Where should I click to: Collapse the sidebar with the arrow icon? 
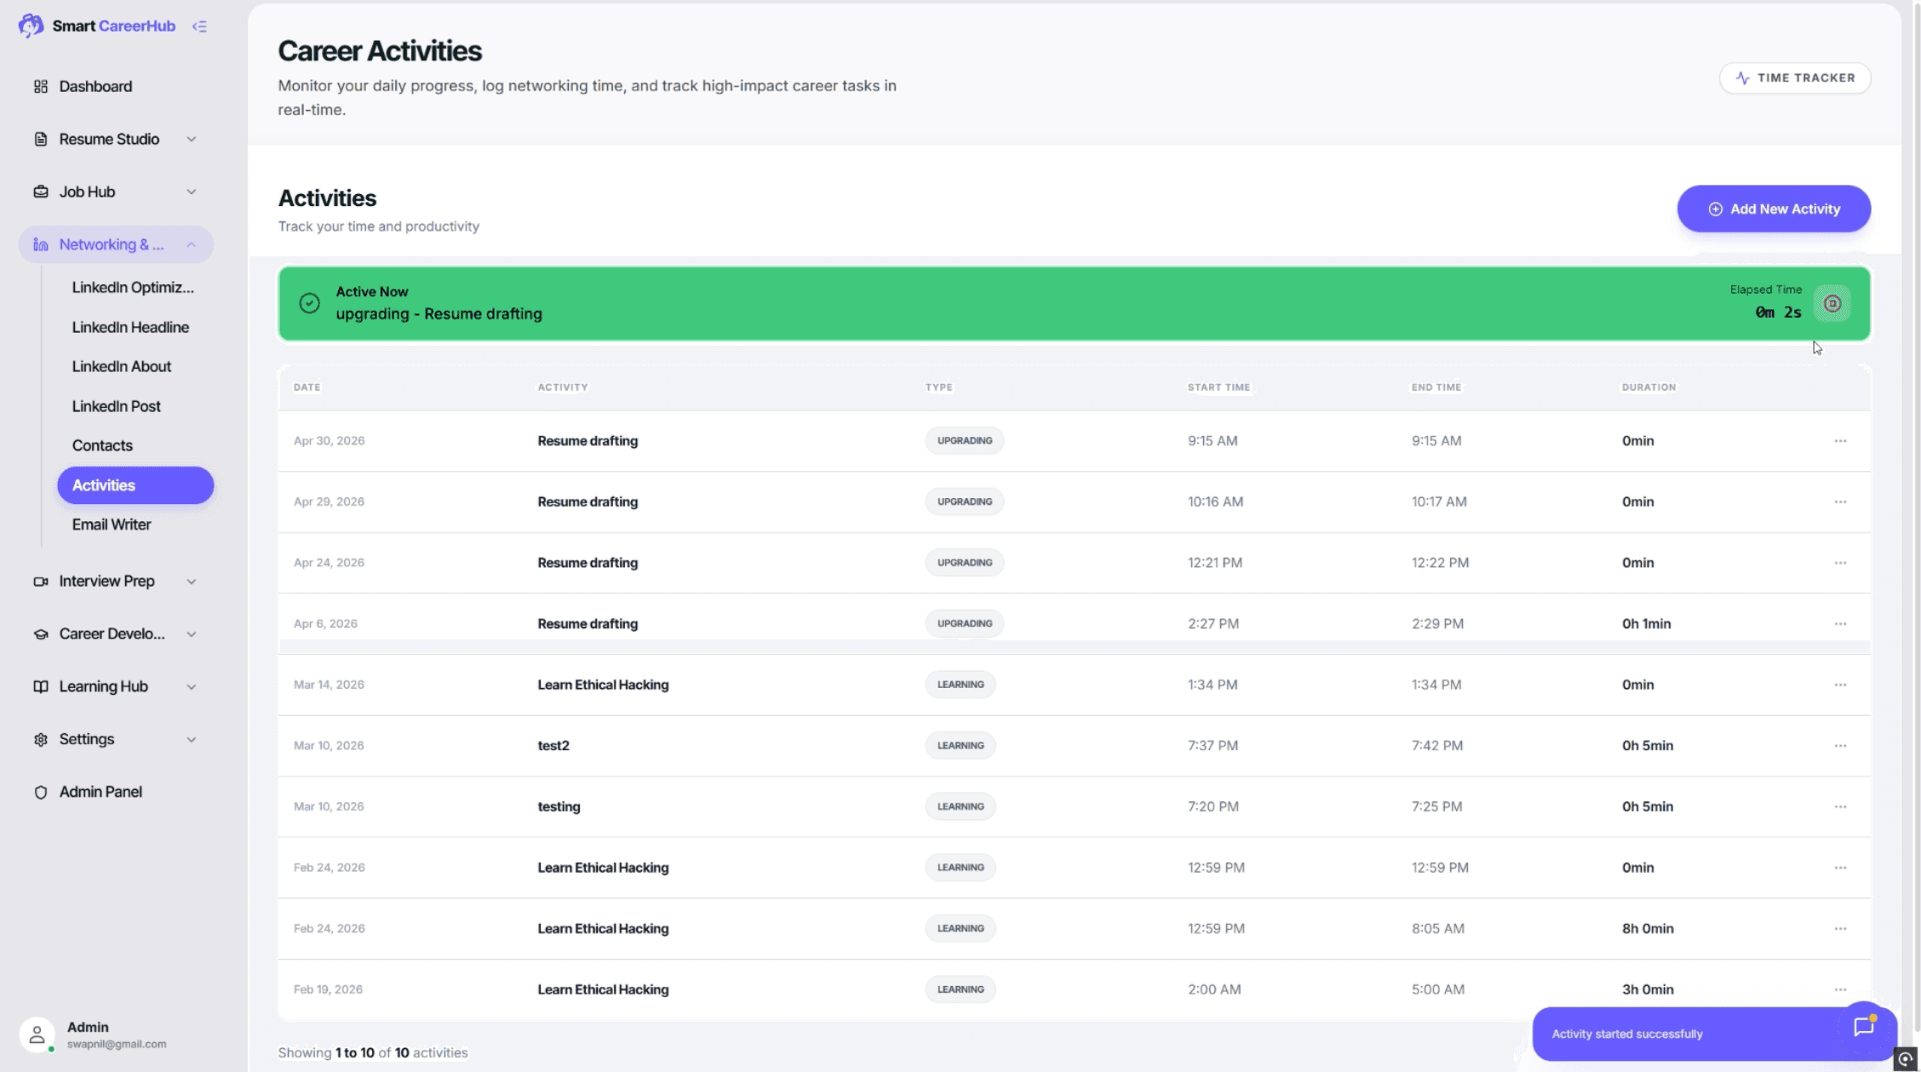pyautogui.click(x=199, y=26)
